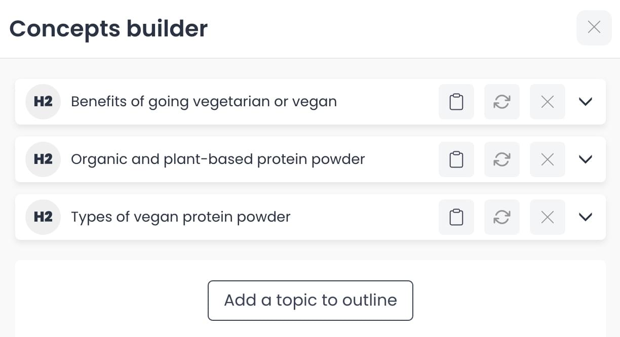Click the 'Add a topic to outline' button
This screenshot has height=337, width=620.
pos(310,300)
